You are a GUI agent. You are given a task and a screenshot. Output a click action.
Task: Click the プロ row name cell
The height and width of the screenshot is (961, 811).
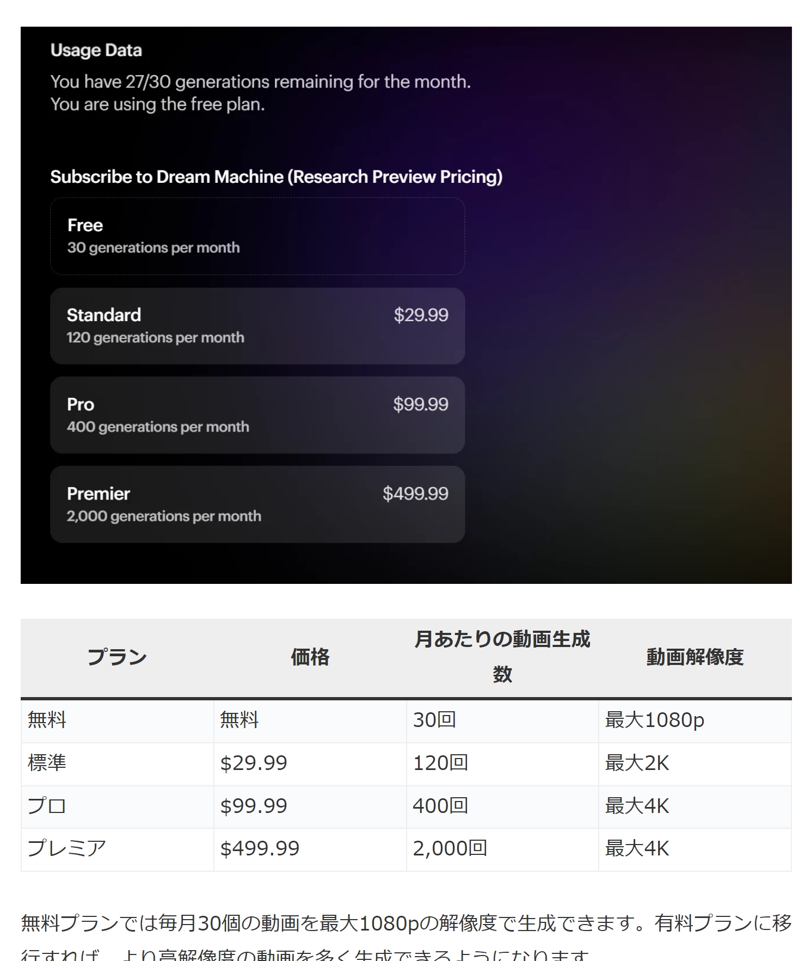coord(117,806)
